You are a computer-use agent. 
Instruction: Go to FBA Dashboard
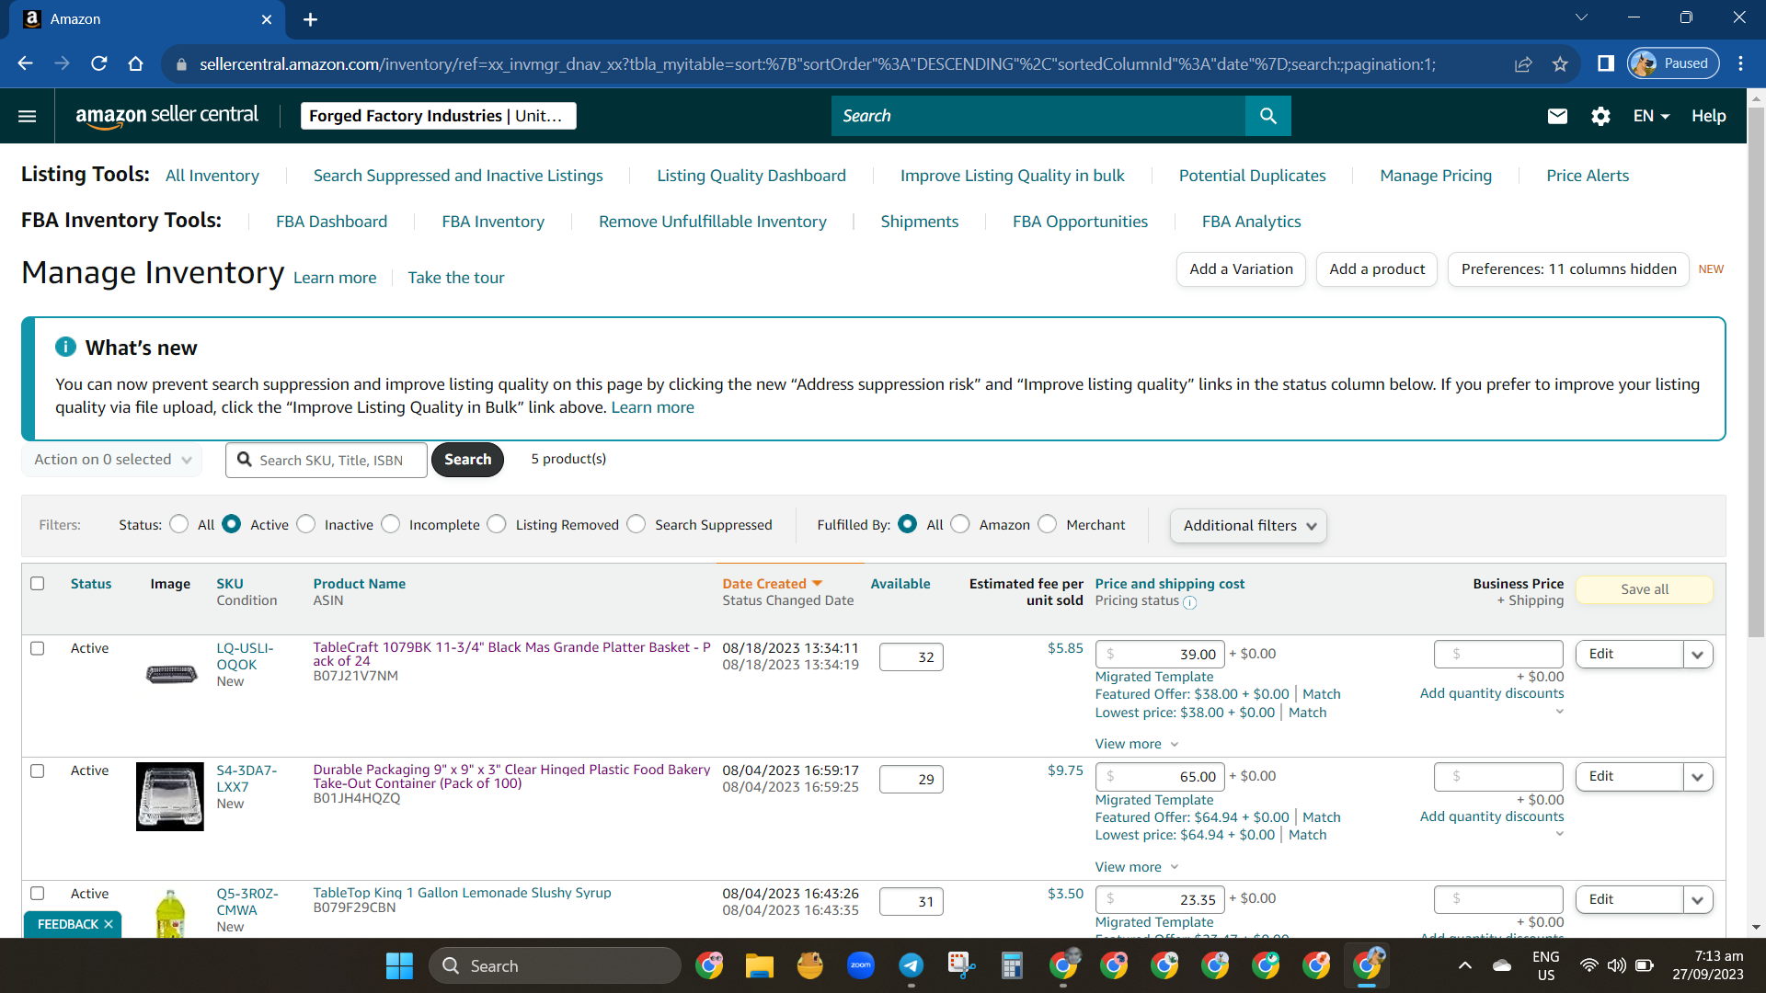(331, 222)
